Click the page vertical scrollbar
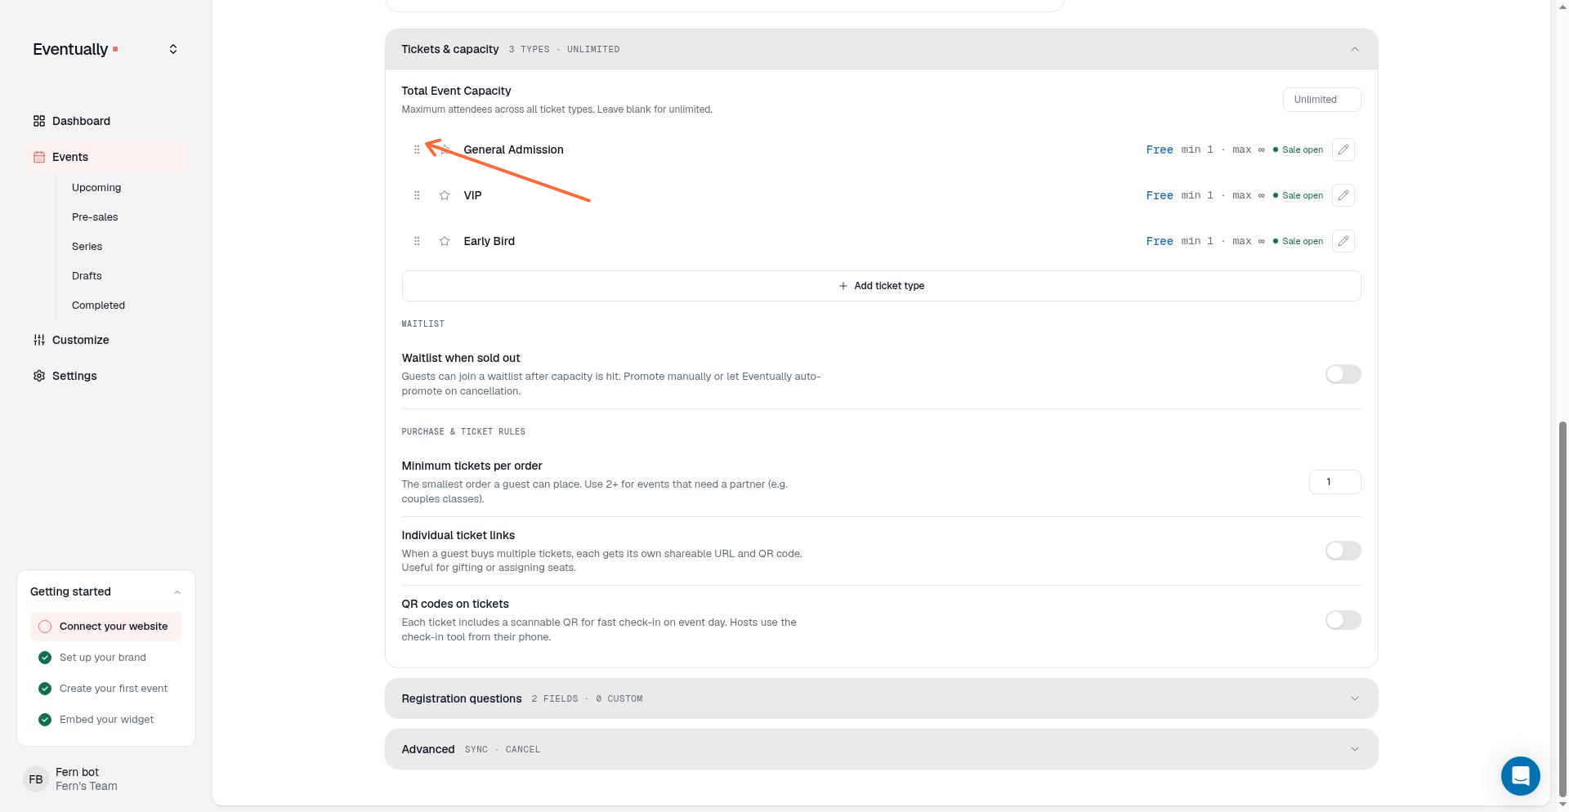Image resolution: width=1569 pixels, height=812 pixels. coord(1563,609)
